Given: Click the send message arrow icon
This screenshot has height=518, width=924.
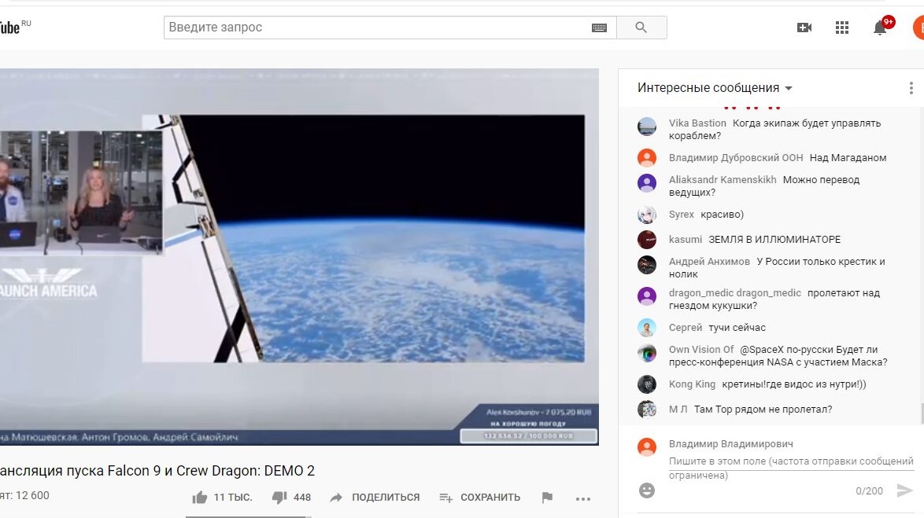Looking at the screenshot, I should click(x=904, y=490).
